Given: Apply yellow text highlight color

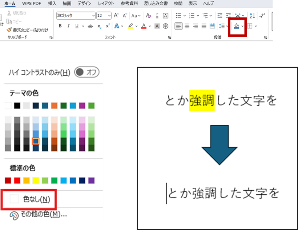Looking at the screenshot, I should click(131, 25).
